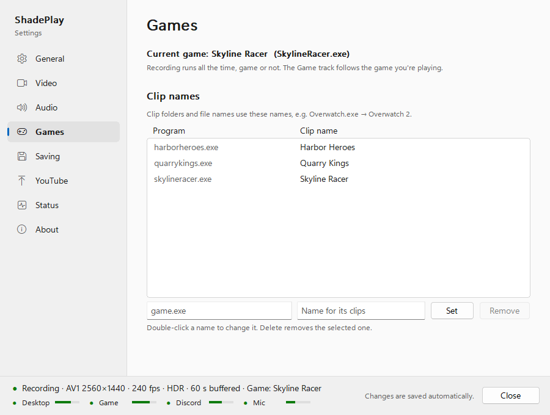Open the General settings page
550x415 pixels.
coord(64,59)
